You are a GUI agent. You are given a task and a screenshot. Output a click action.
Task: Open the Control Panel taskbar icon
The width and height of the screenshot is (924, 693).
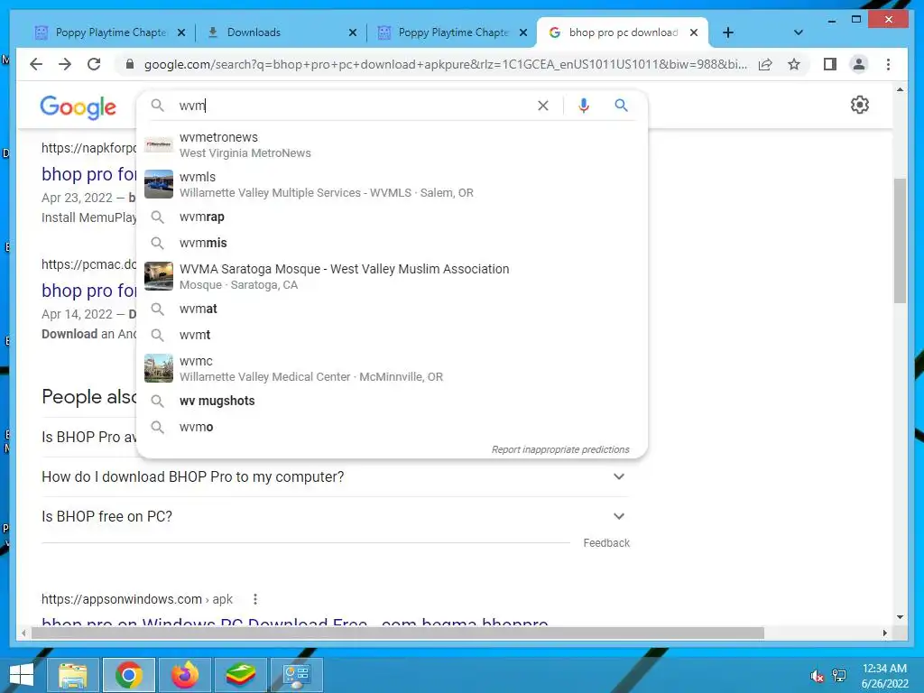point(296,675)
